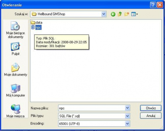165x131 pixels.
Task: Close the Otwieranie dialog
Action: coord(160,5)
